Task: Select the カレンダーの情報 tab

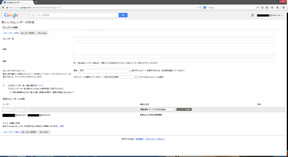Action: [10, 27]
